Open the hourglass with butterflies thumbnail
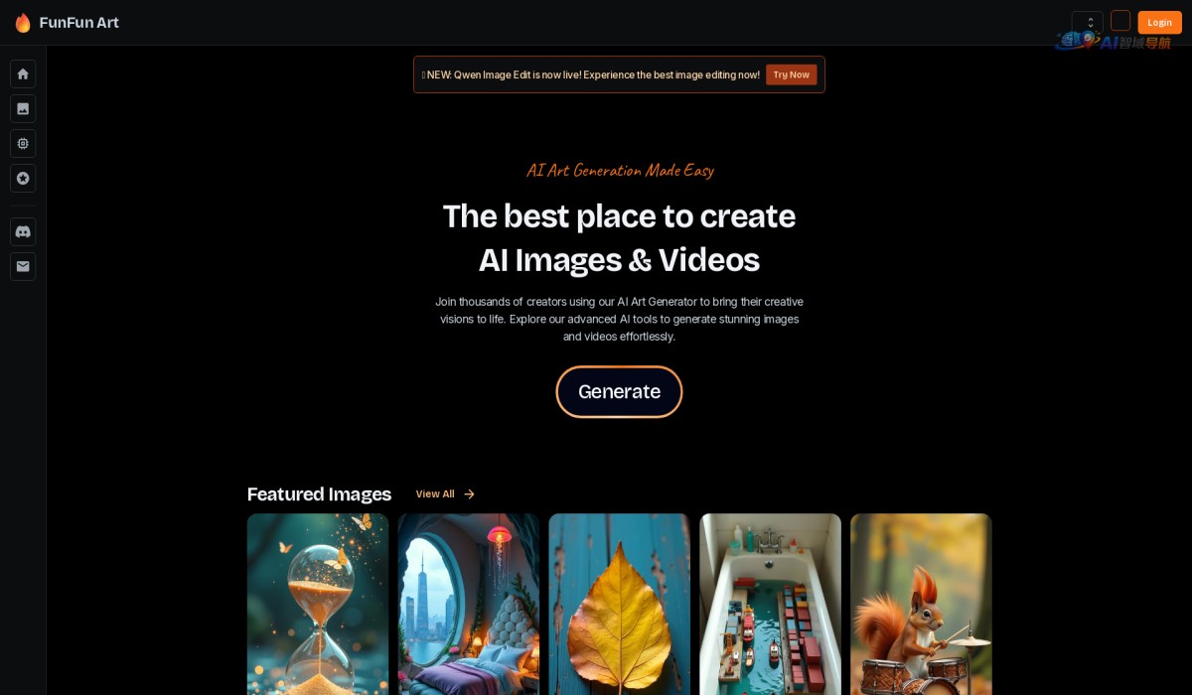 [x=318, y=604]
